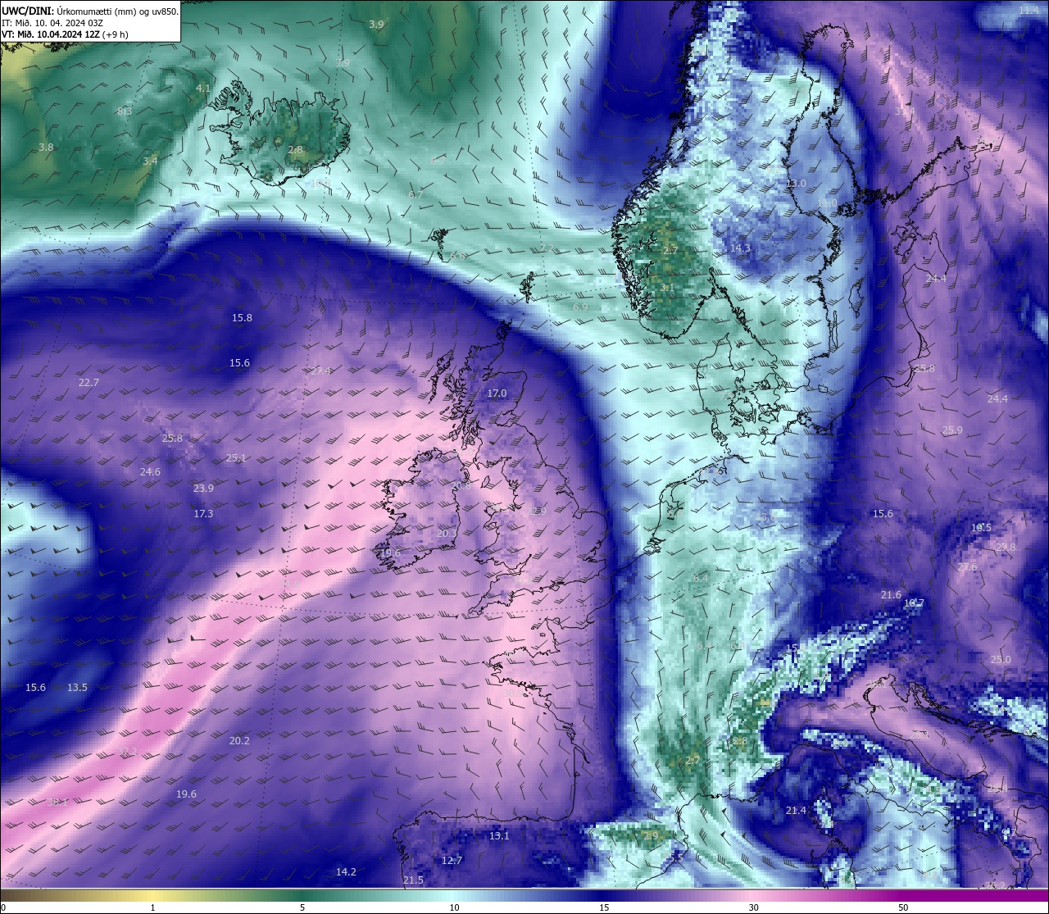Click the 27.6 value label
Viewport: 1049px width, 914px height.
[x=967, y=568]
